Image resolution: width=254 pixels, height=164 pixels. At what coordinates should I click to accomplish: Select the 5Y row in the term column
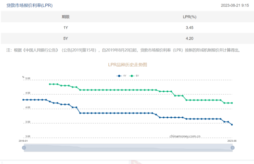(x=65, y=39)
